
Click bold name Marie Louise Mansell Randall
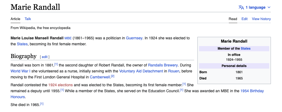37,38
